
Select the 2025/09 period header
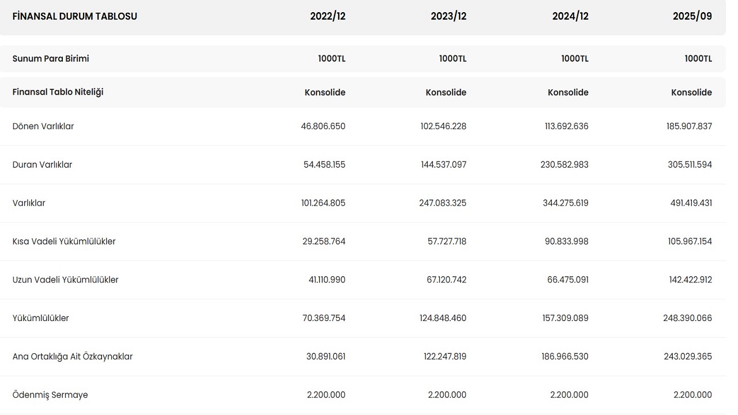[692, 16]
